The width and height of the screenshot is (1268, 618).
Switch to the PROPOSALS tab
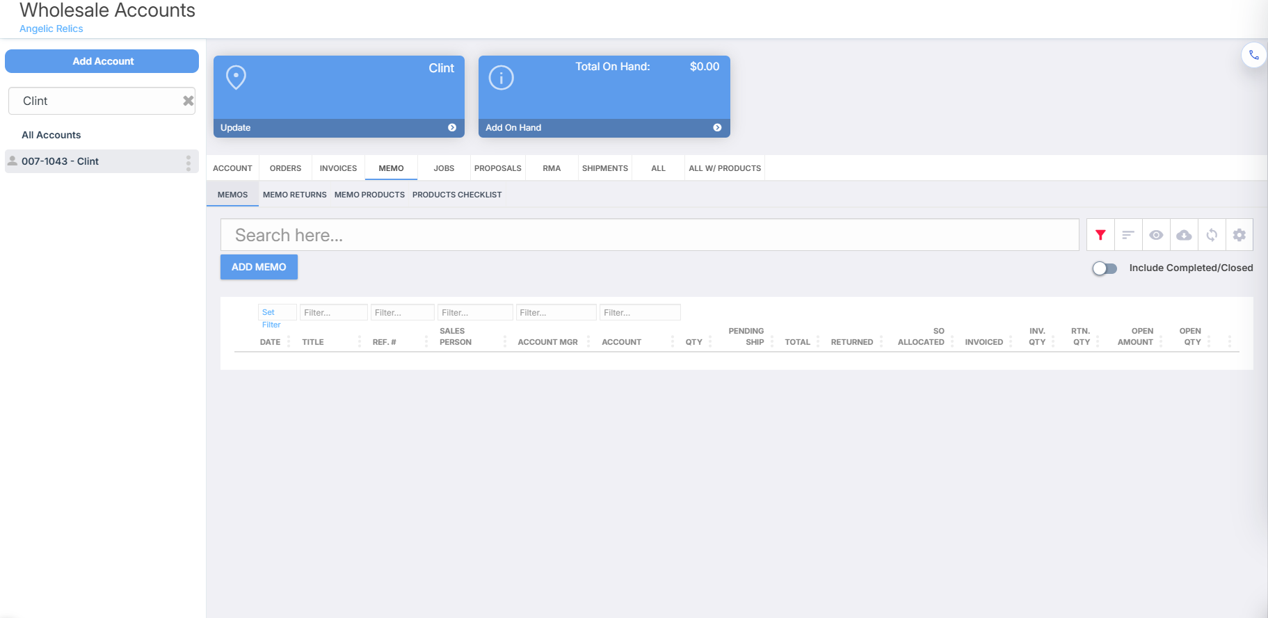tap(498, 168)
